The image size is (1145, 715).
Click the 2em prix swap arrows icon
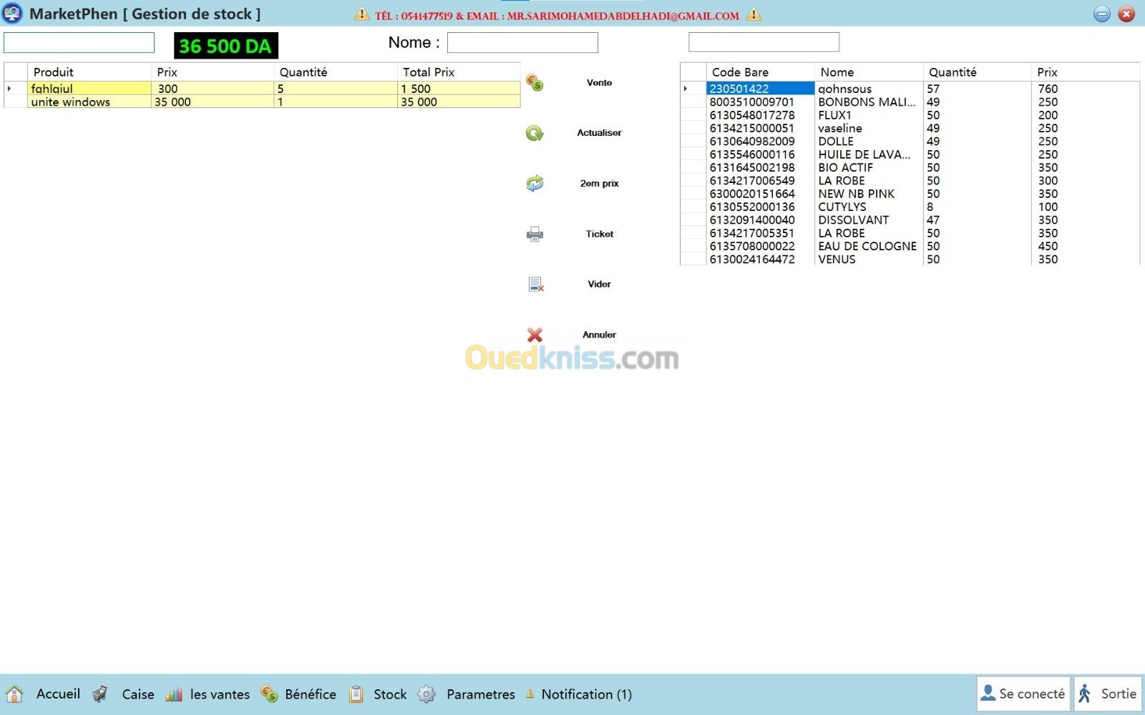point(535,184)
